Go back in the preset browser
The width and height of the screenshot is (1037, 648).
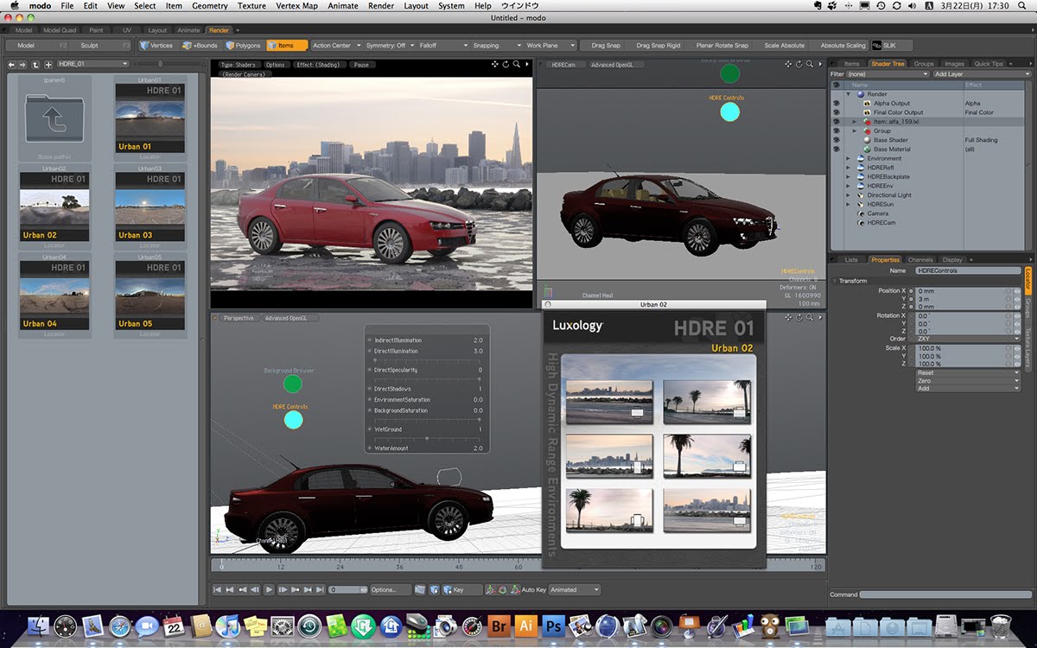(x=10, y=64)
